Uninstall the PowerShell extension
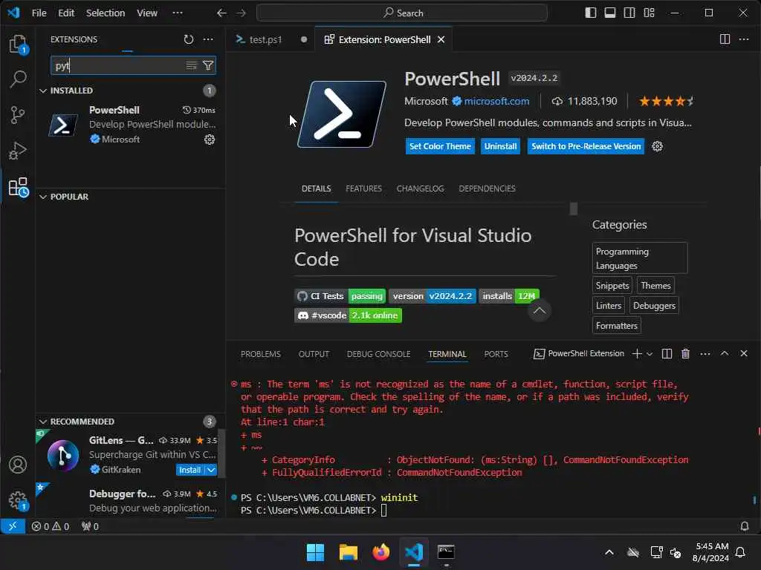This screenshot has height=570, width=761. click(x=500, y=146)
